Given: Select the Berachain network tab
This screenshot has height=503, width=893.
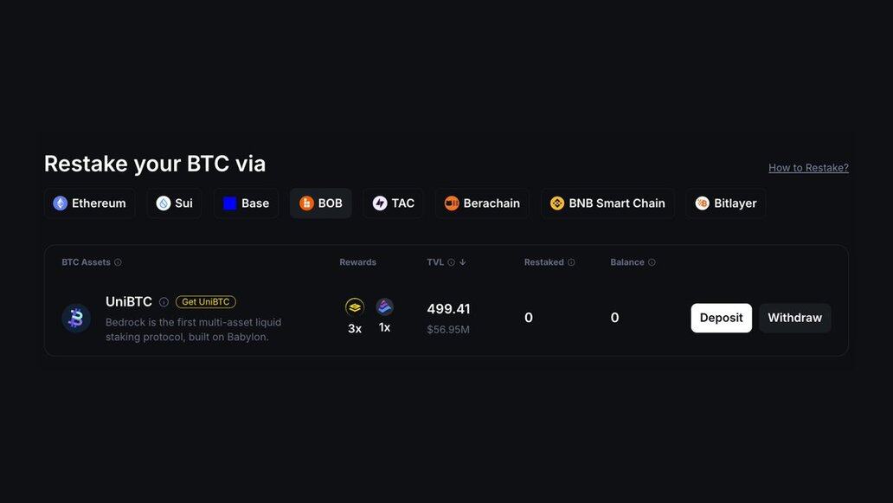Looking at the screenshot, I should pos(483,203).
